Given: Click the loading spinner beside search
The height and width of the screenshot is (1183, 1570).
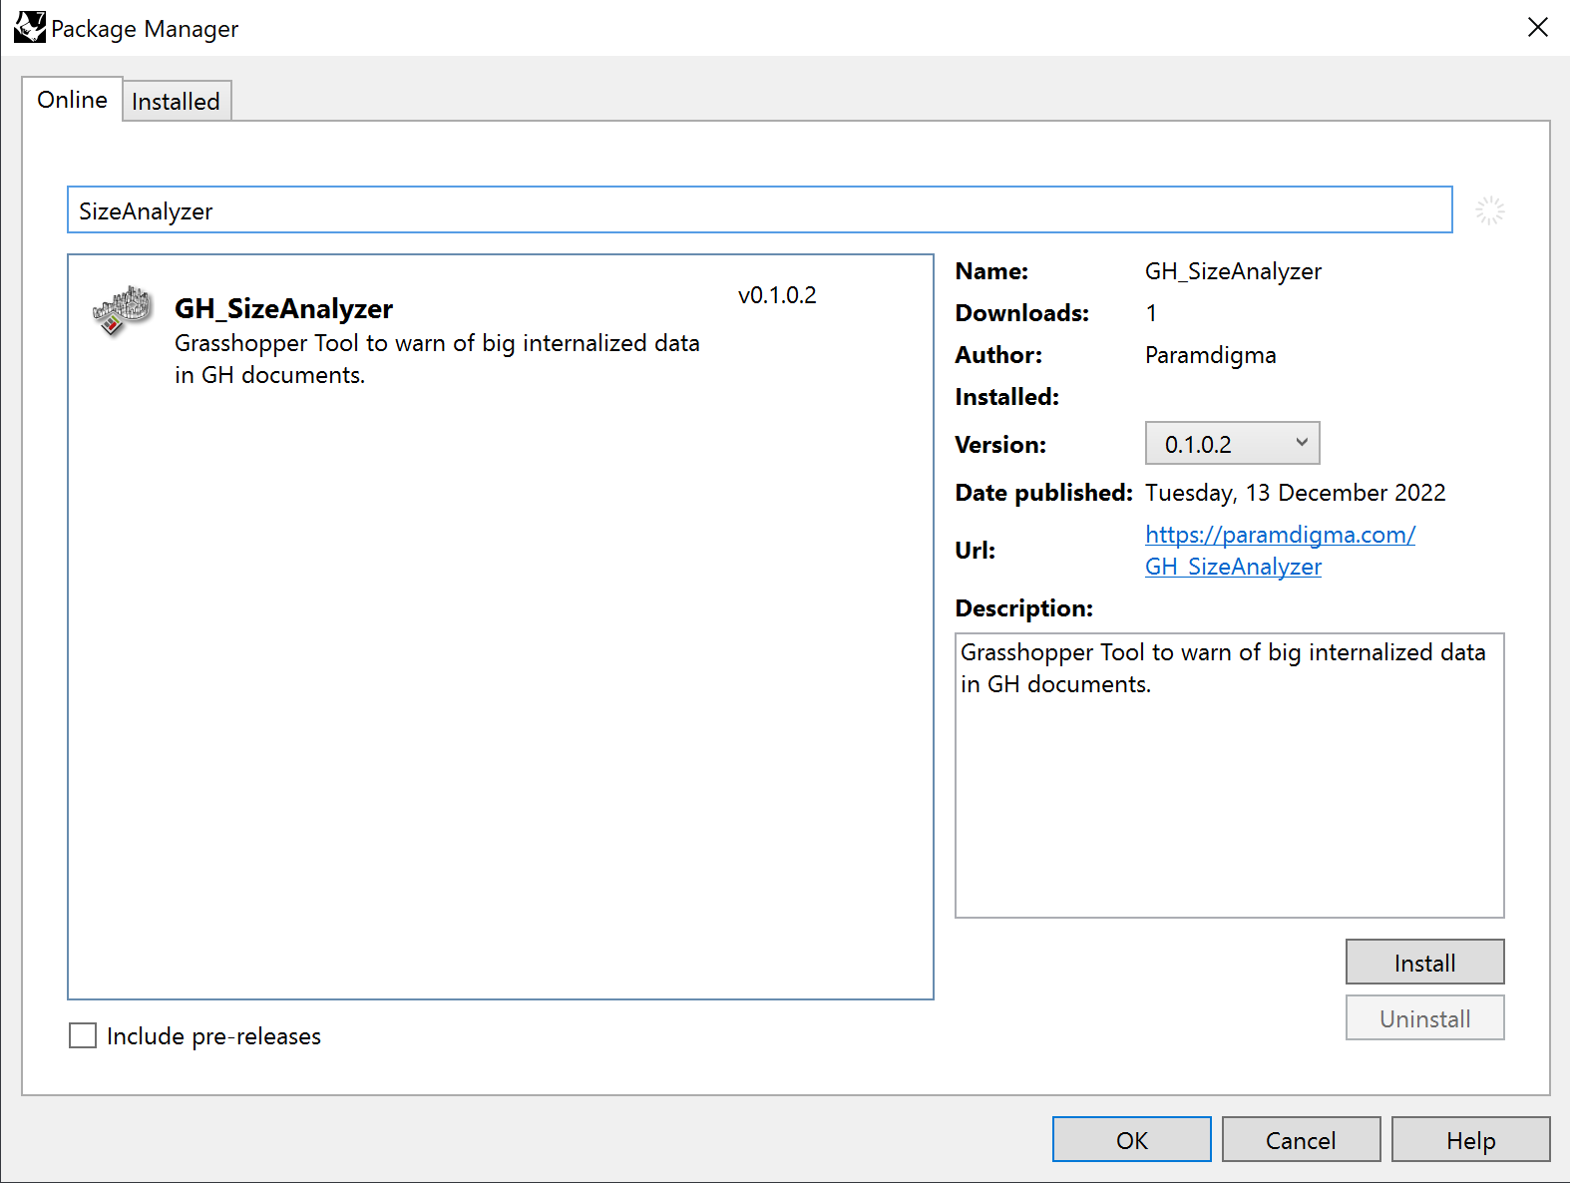Looking at the screenshot, I should pos(1489,210).
